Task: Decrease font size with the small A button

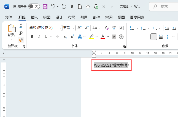Action: [x=87, y=28]
